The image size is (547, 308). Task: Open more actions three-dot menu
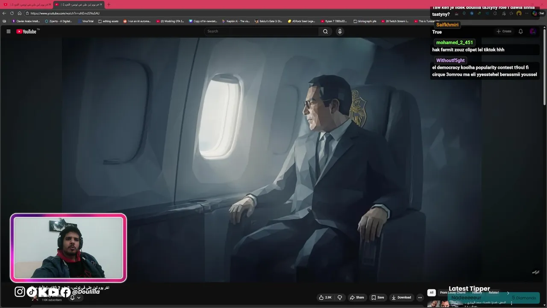tap(420, 297)
